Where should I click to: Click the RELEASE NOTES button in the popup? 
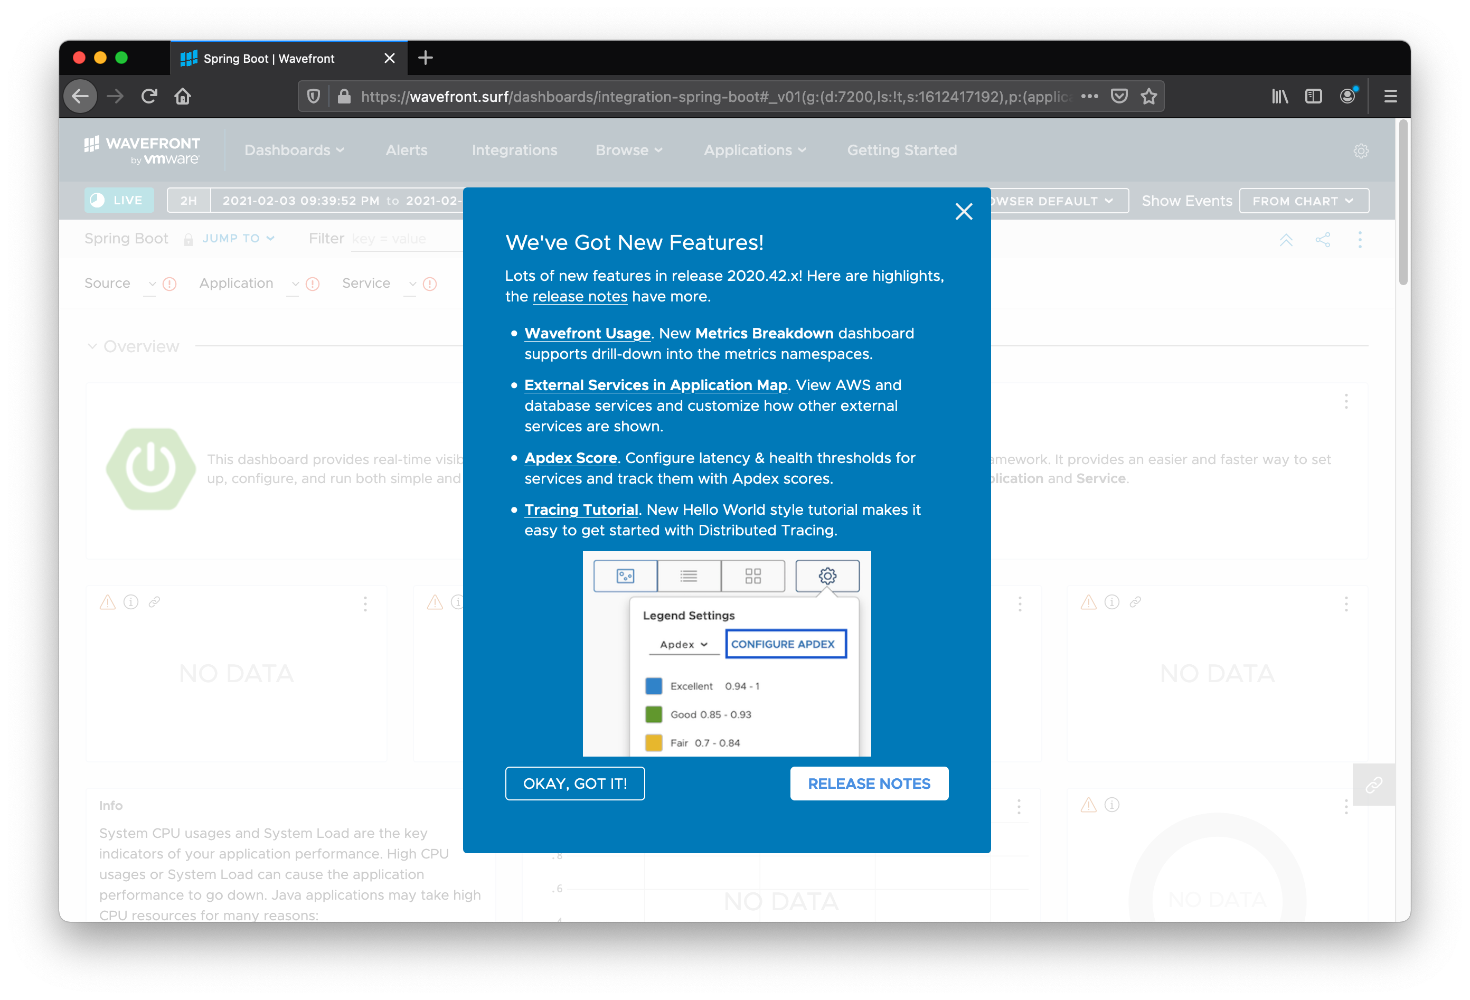point(870,784)
